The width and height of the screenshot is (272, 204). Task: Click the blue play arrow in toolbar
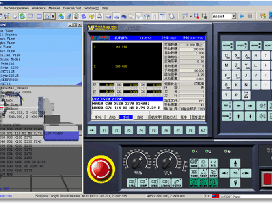coord(242,16)
